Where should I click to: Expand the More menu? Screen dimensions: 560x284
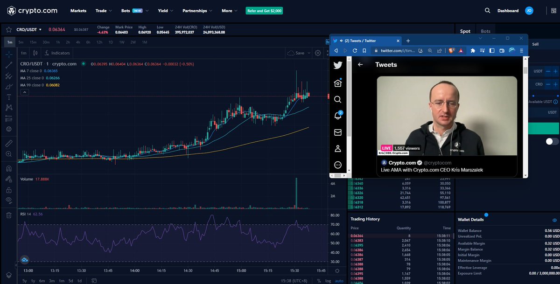tap(229, 10)
